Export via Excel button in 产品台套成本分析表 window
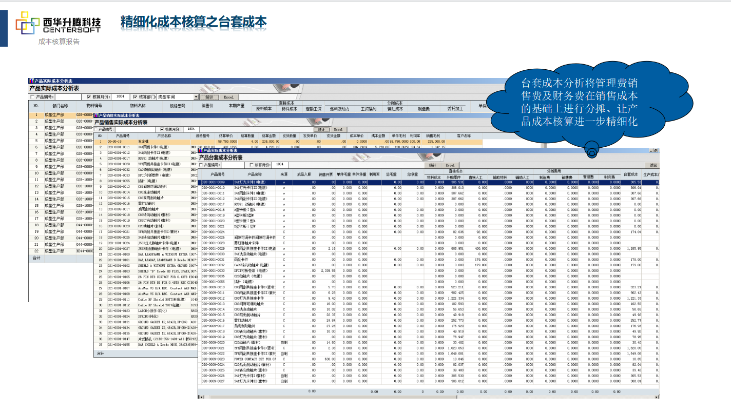 450,165
